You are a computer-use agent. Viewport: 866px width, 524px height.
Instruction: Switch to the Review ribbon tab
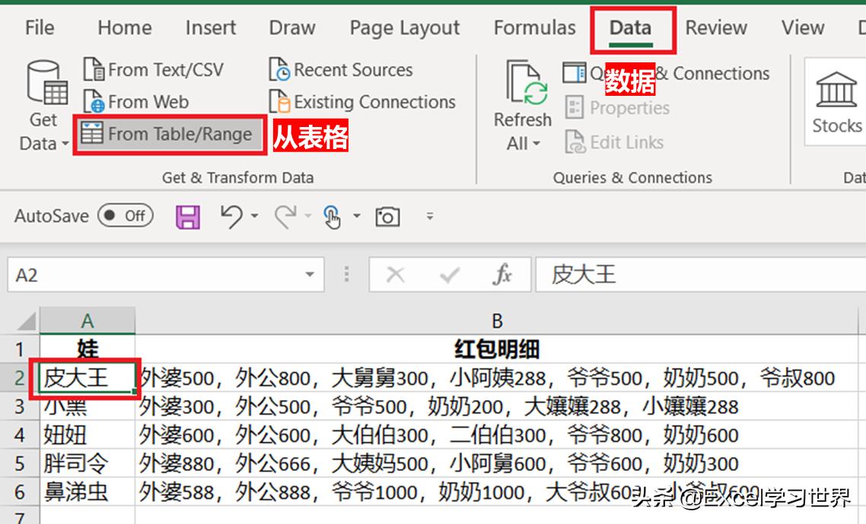click(715, 27)
